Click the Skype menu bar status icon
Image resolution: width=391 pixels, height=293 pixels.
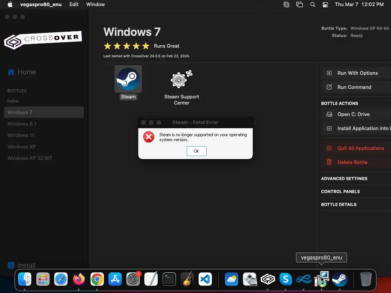pyautogui.click(x=286, y=5)
